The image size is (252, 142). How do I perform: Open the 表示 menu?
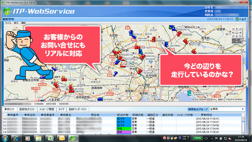click(x=16, y=23)
